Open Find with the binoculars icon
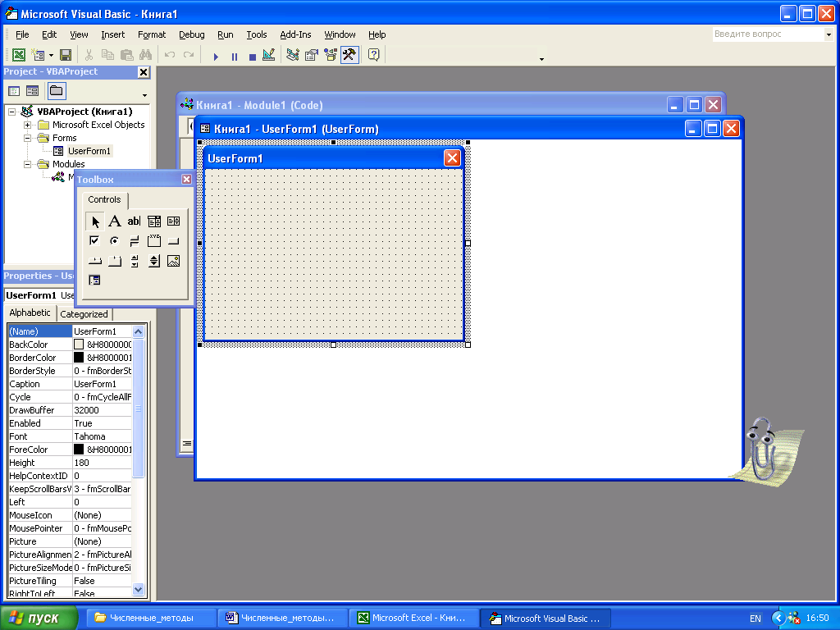Screen dimensions: 840x630 (145, 55)
